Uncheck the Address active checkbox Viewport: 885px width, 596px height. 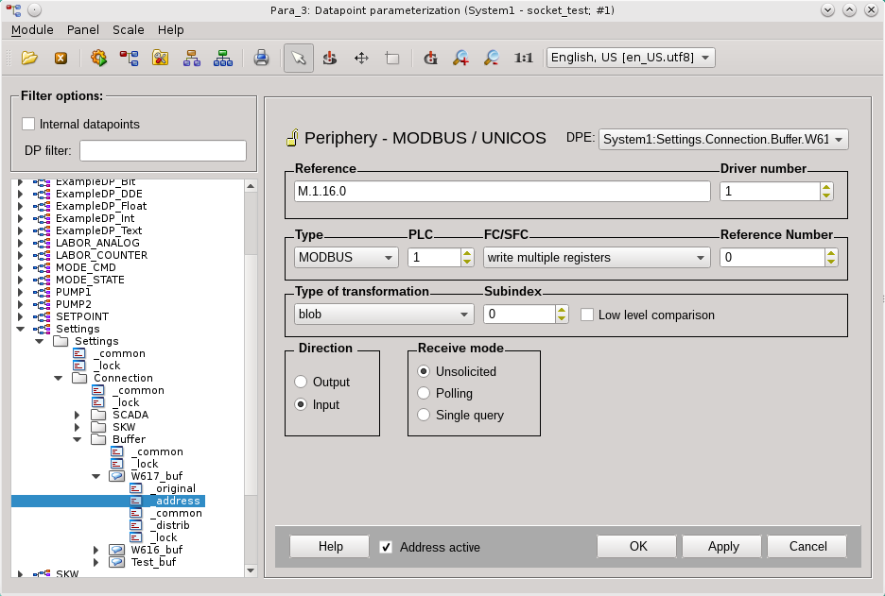[x=386, y=547]
